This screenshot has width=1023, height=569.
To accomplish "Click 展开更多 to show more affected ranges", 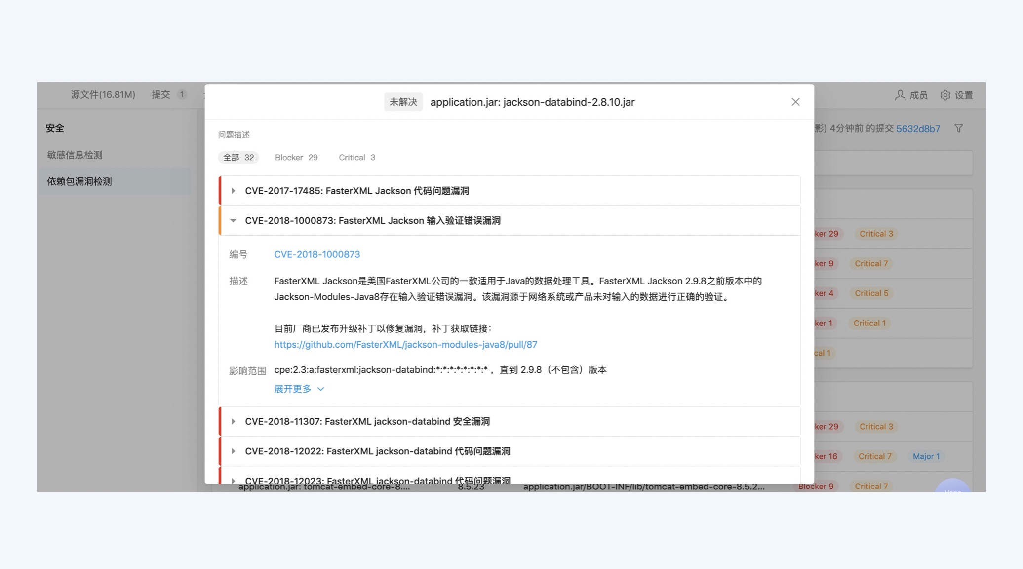I will 299,389.
